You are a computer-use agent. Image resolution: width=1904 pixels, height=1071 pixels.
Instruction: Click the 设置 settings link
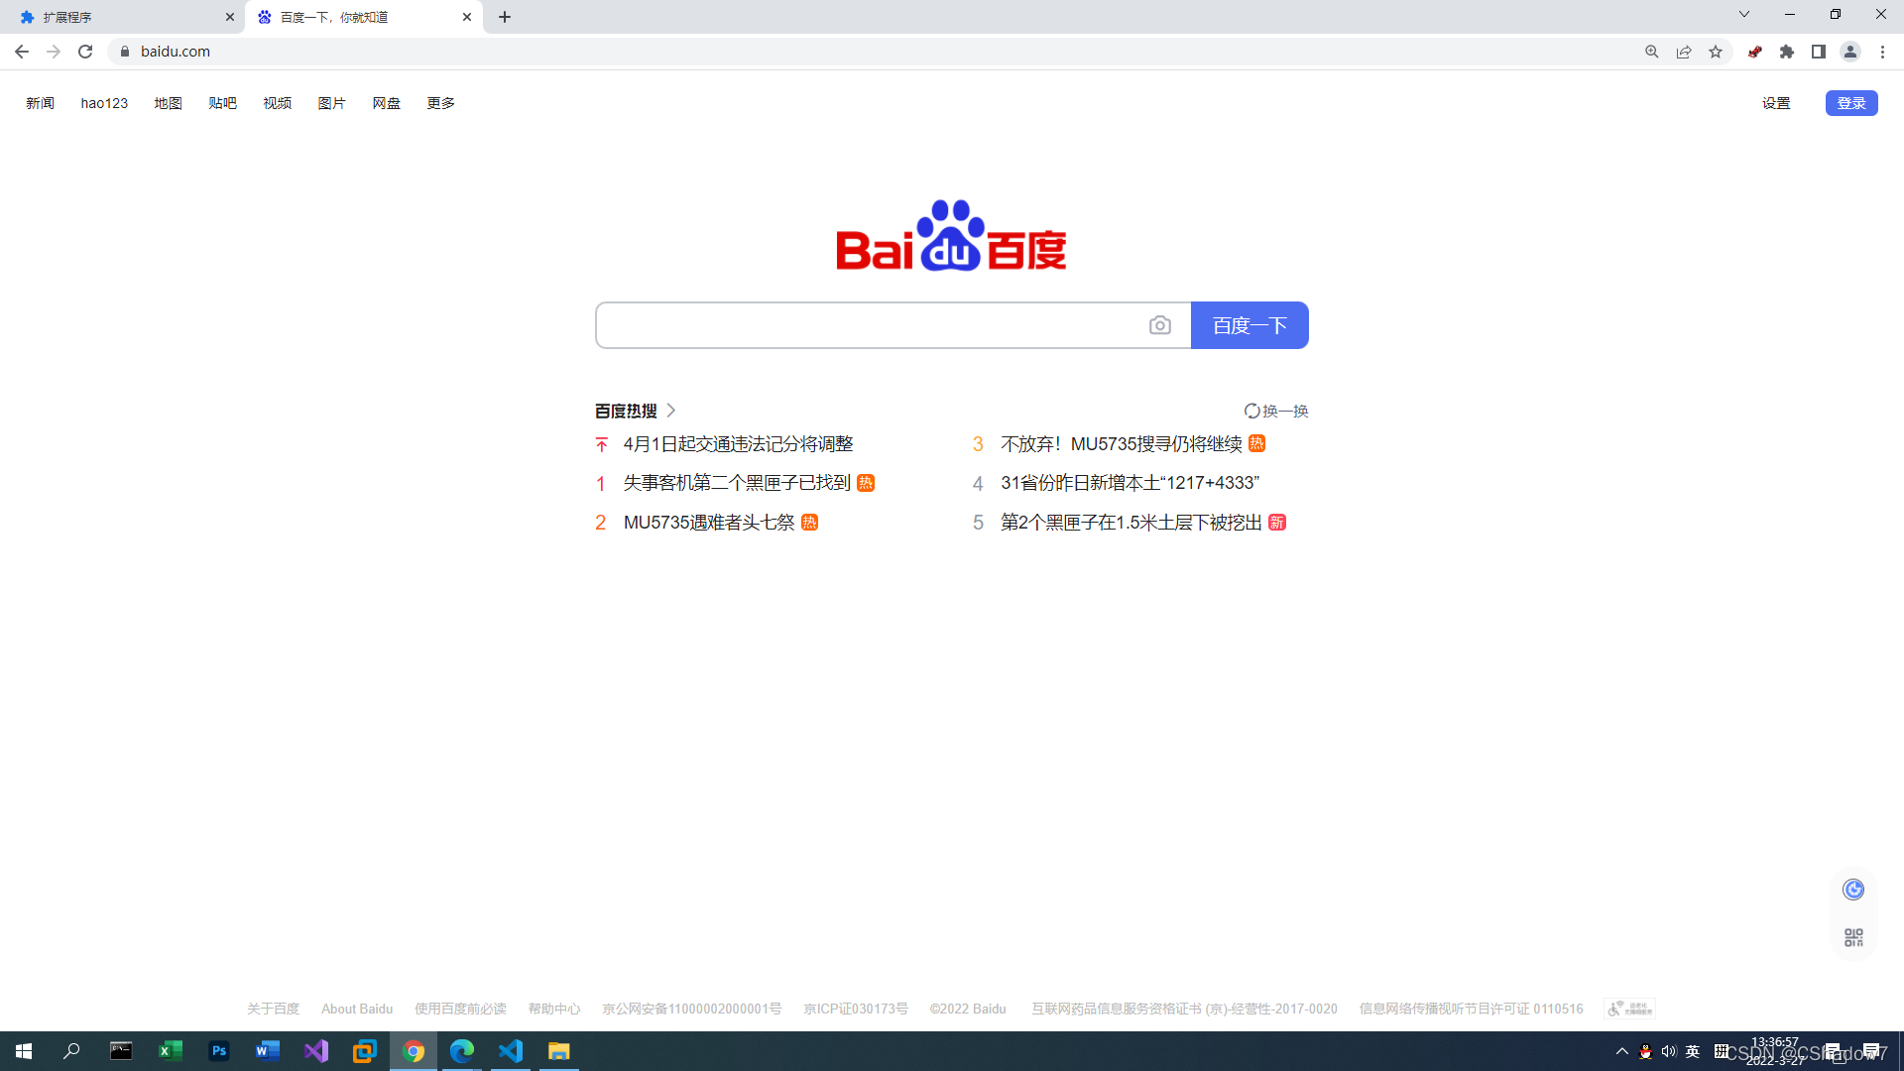click(x=1776, y=103)
